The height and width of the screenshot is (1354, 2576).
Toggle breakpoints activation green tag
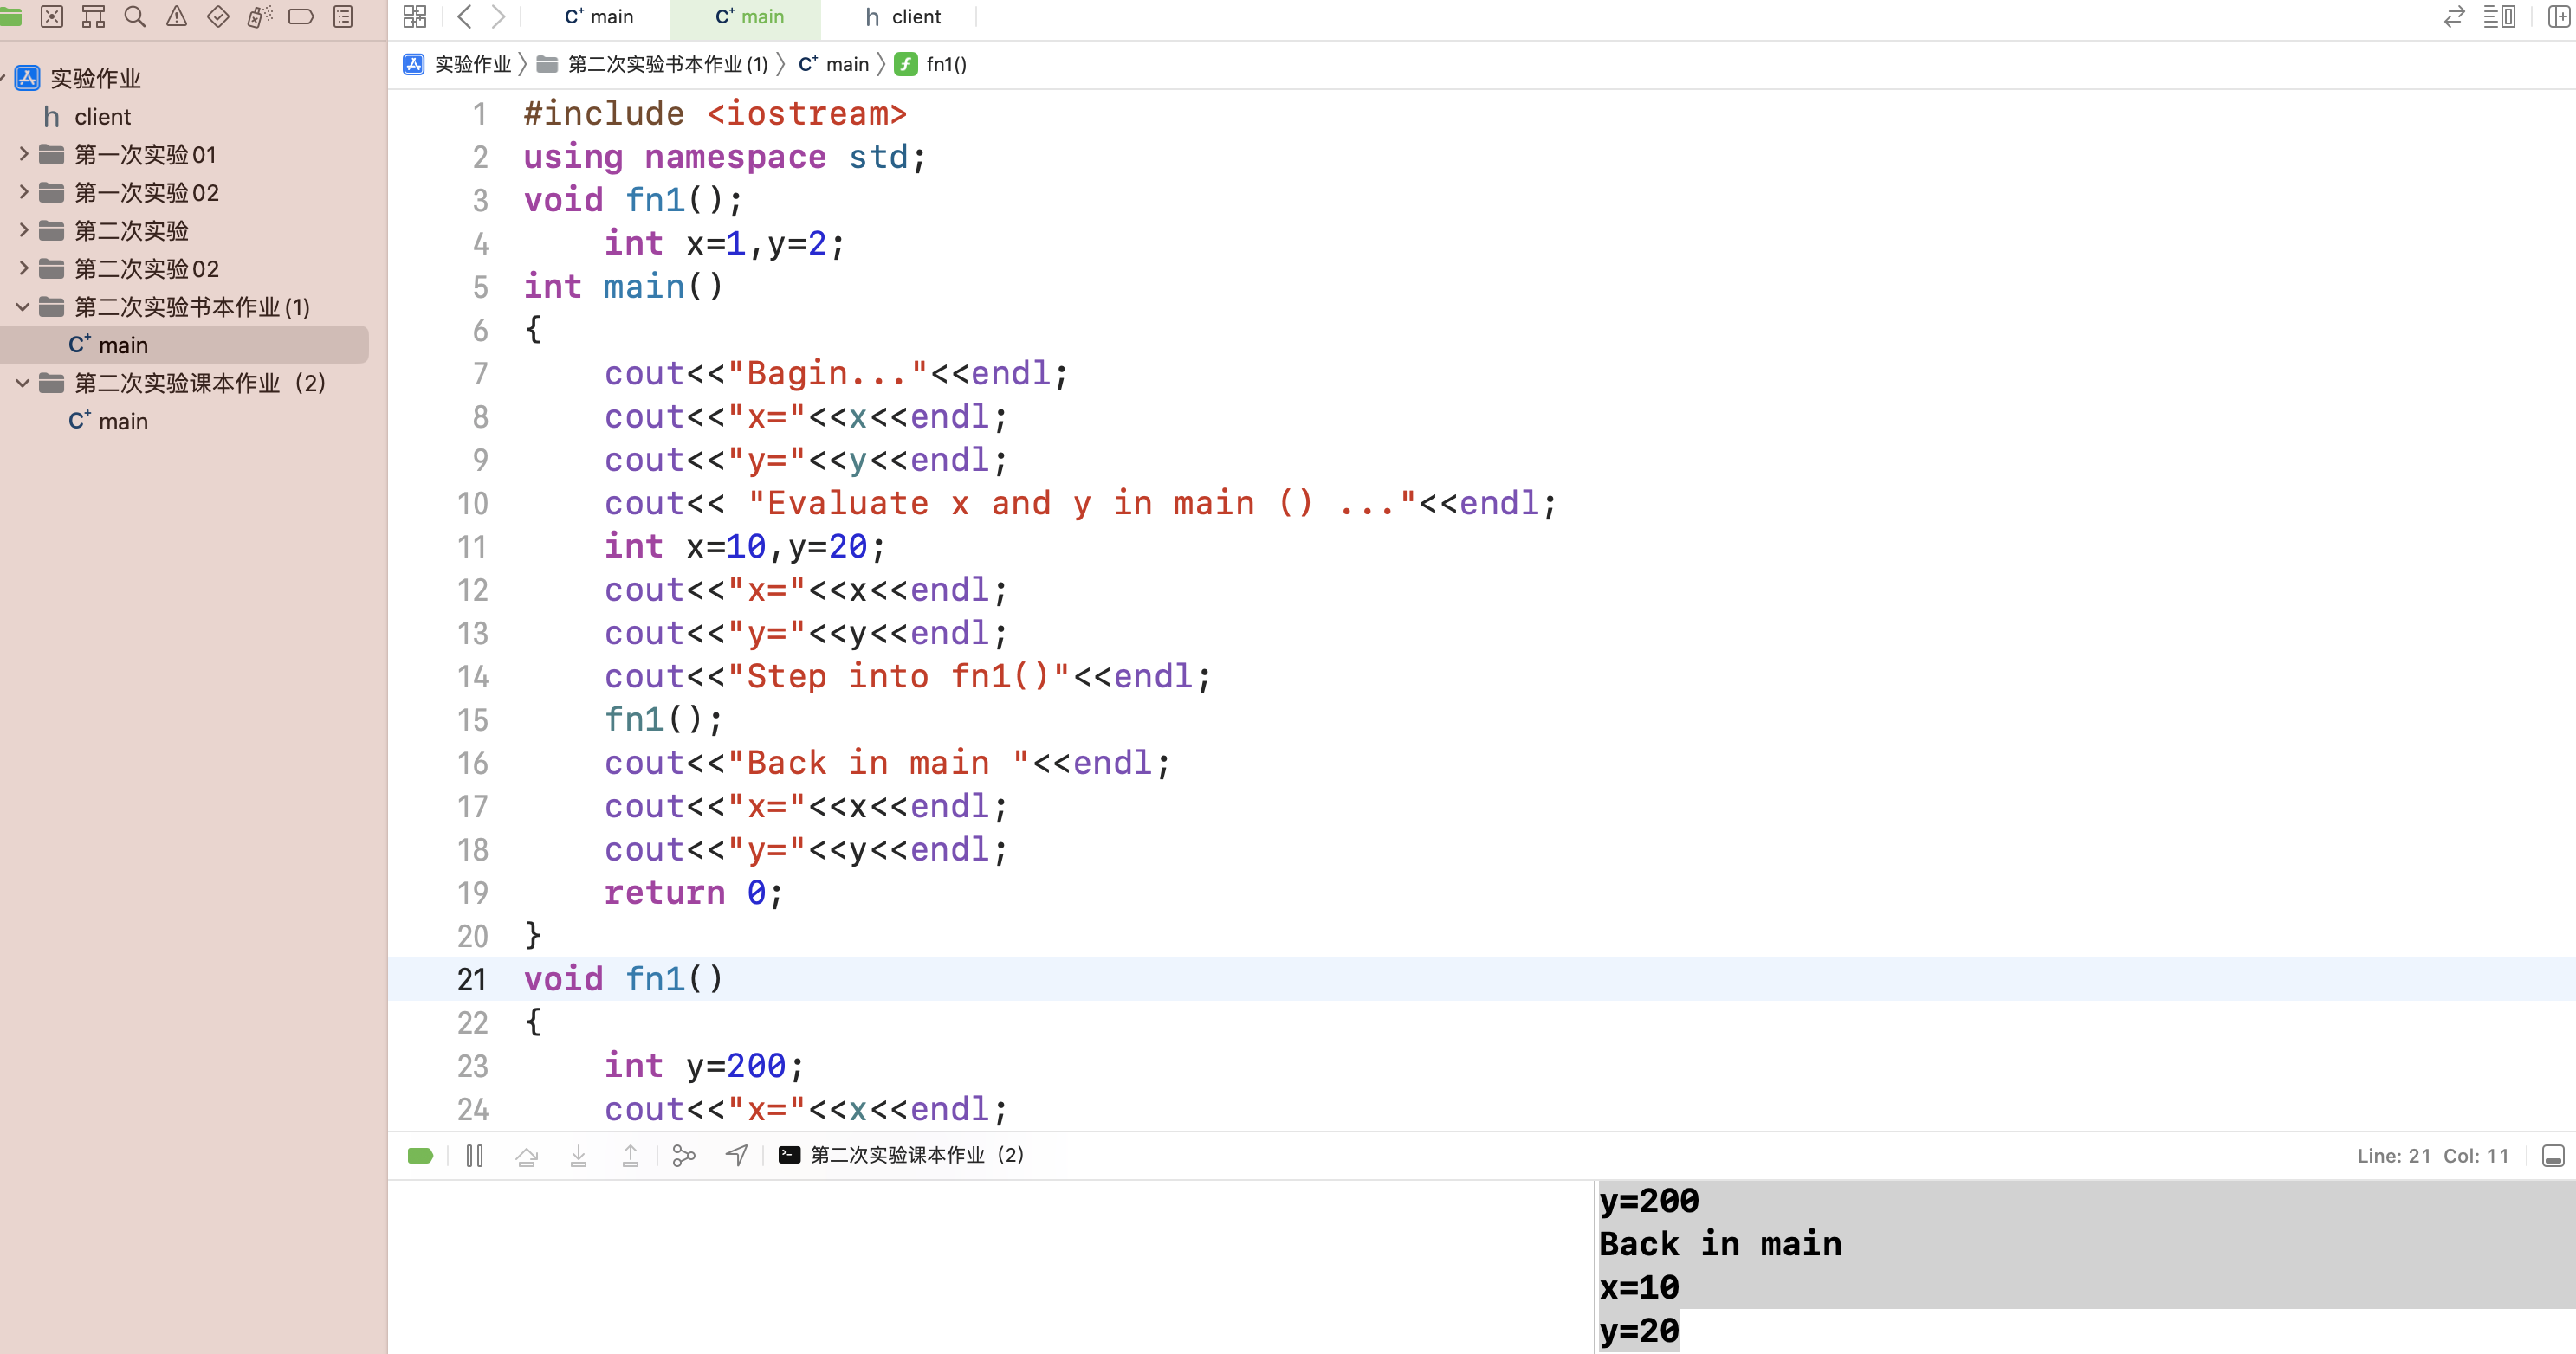[x=421, y=1156]
